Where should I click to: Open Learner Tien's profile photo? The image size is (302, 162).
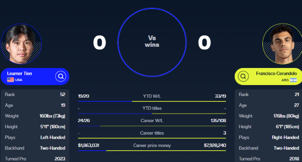tap(21, 44)
